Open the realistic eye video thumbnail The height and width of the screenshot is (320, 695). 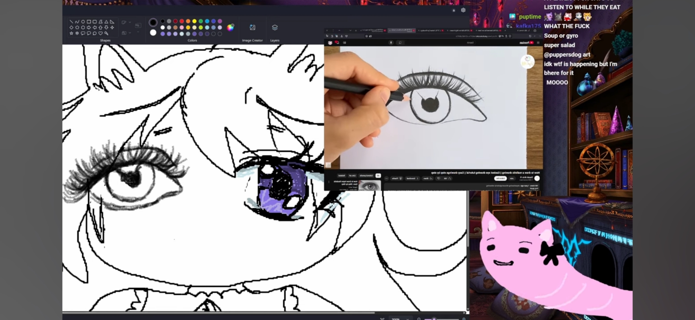click(369, 186)
